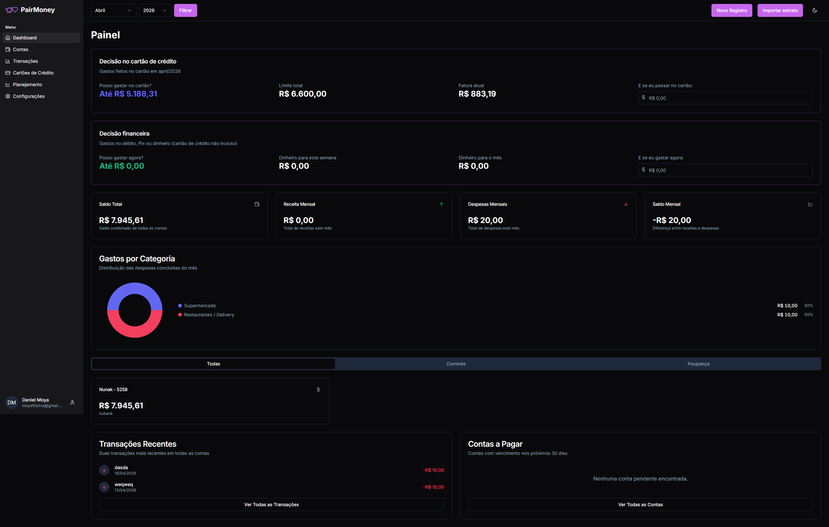The image size is (829, 527).
Task: Click the down arrow icon beside weqweq transaction
Action: pyautogui.click(x=104, y=487)
